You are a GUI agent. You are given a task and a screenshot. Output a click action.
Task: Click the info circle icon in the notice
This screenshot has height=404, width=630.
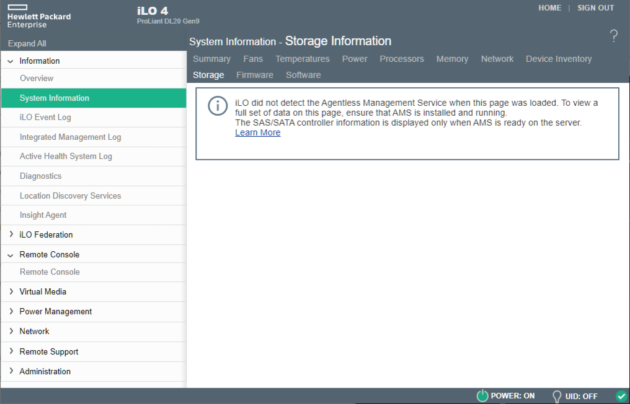218,106
